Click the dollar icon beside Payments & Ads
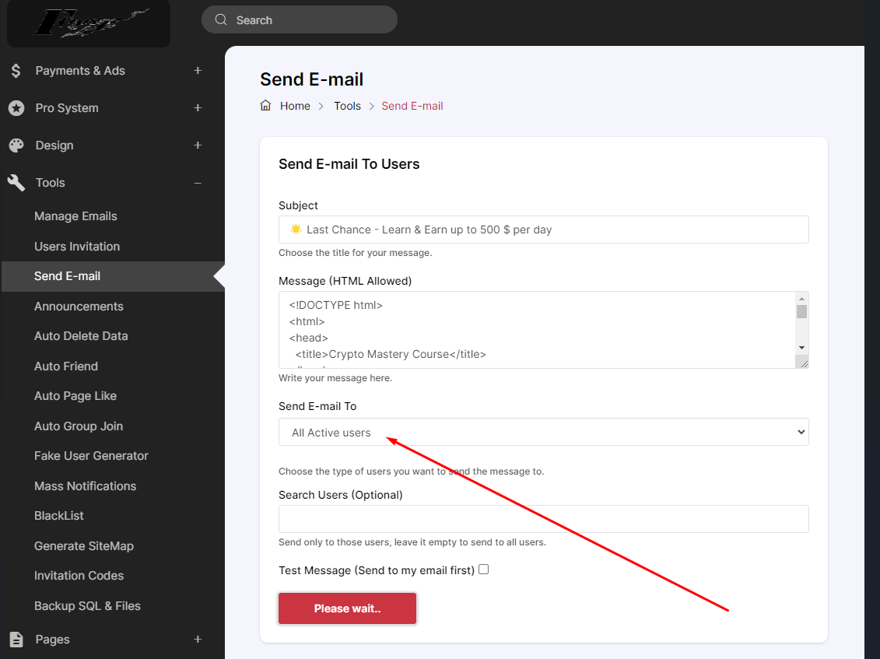 pyautogui.click(x=16, y=71)
